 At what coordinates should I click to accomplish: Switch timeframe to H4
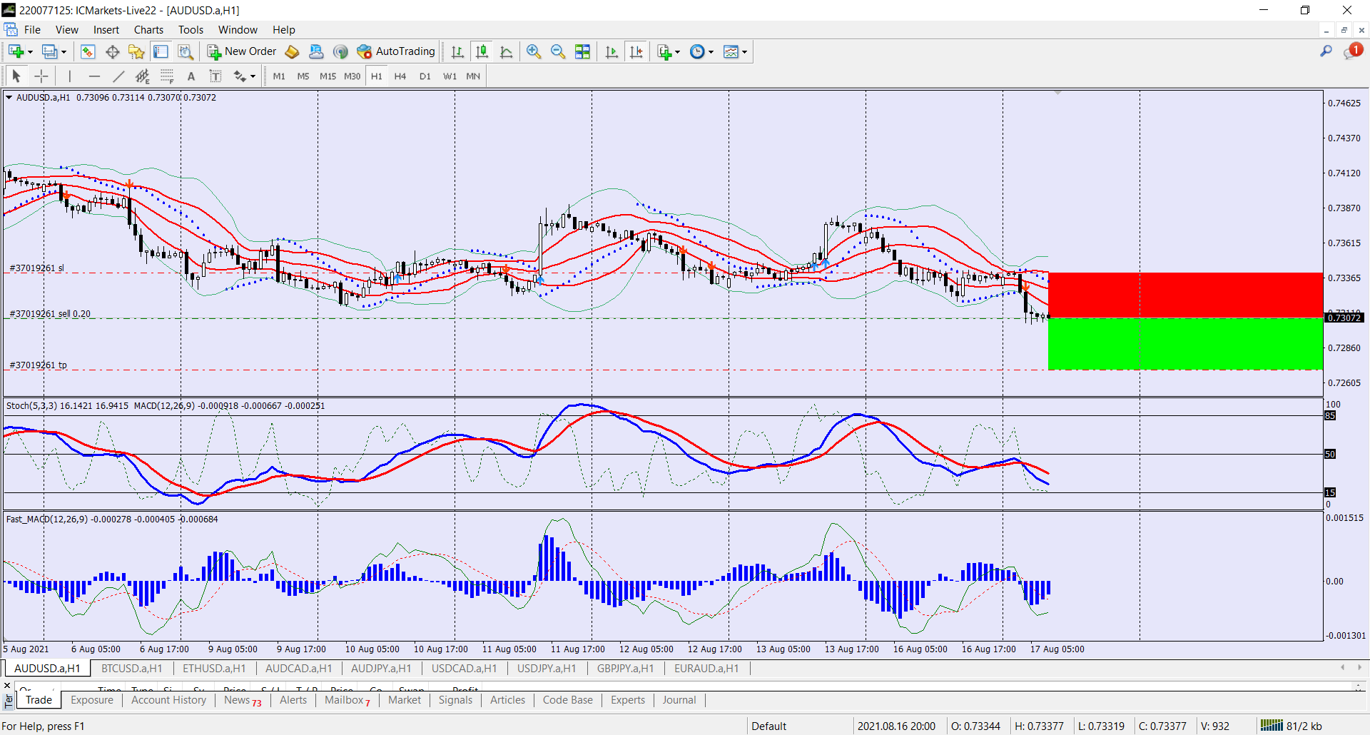tap(400, 76)
